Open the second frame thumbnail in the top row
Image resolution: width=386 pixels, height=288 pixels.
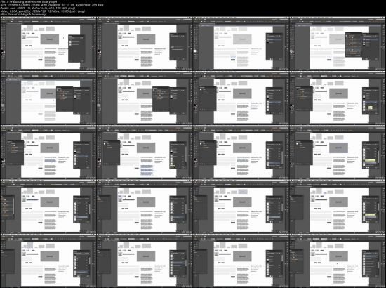145,44
